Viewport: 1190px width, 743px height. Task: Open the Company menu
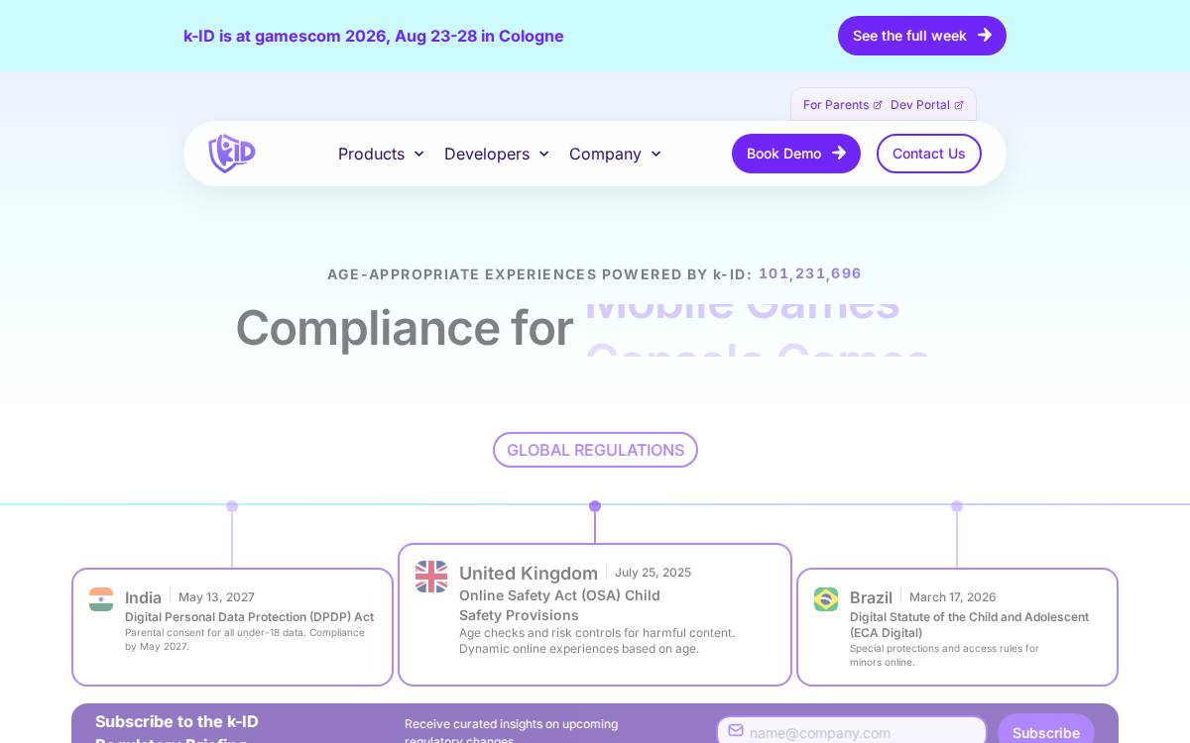(x=615, y=154)
